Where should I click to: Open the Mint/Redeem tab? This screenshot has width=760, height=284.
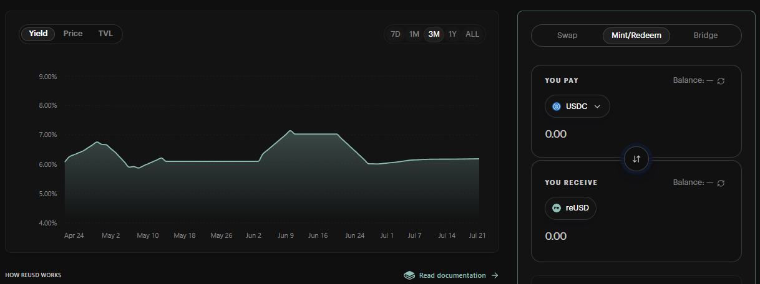coord(636,35)
